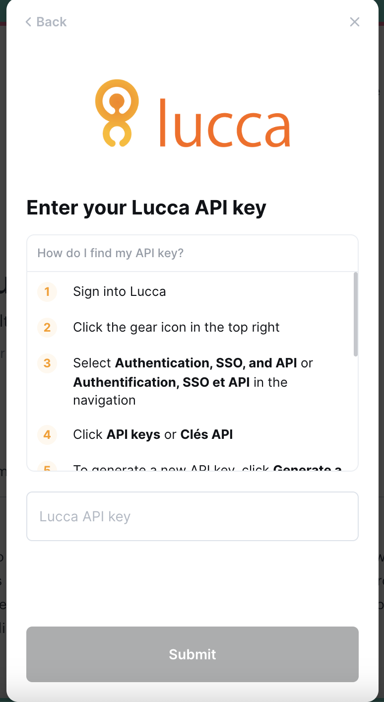Click into the Lucca API key field
The height and width of the screenshot is (702, 384).
coord(192,516)
